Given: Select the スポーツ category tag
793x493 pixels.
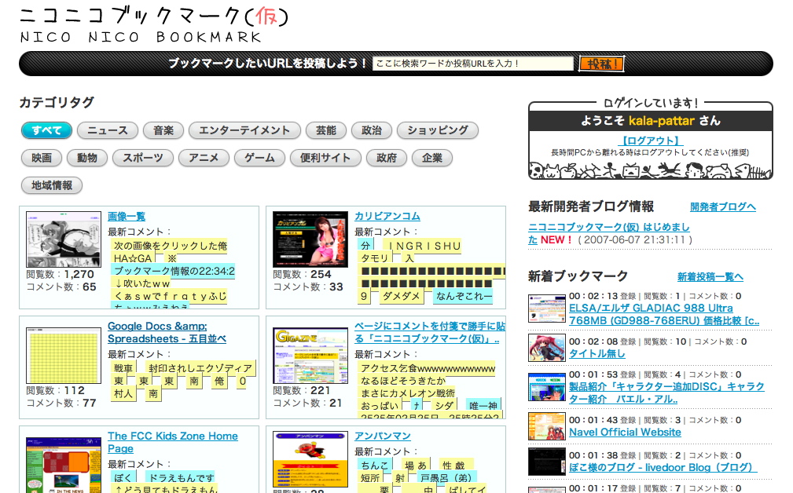Looking at the screenshot, I should (x=142, y=158).
